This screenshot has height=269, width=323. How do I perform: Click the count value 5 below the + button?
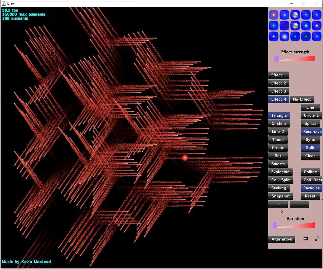(x=282, y=211)
